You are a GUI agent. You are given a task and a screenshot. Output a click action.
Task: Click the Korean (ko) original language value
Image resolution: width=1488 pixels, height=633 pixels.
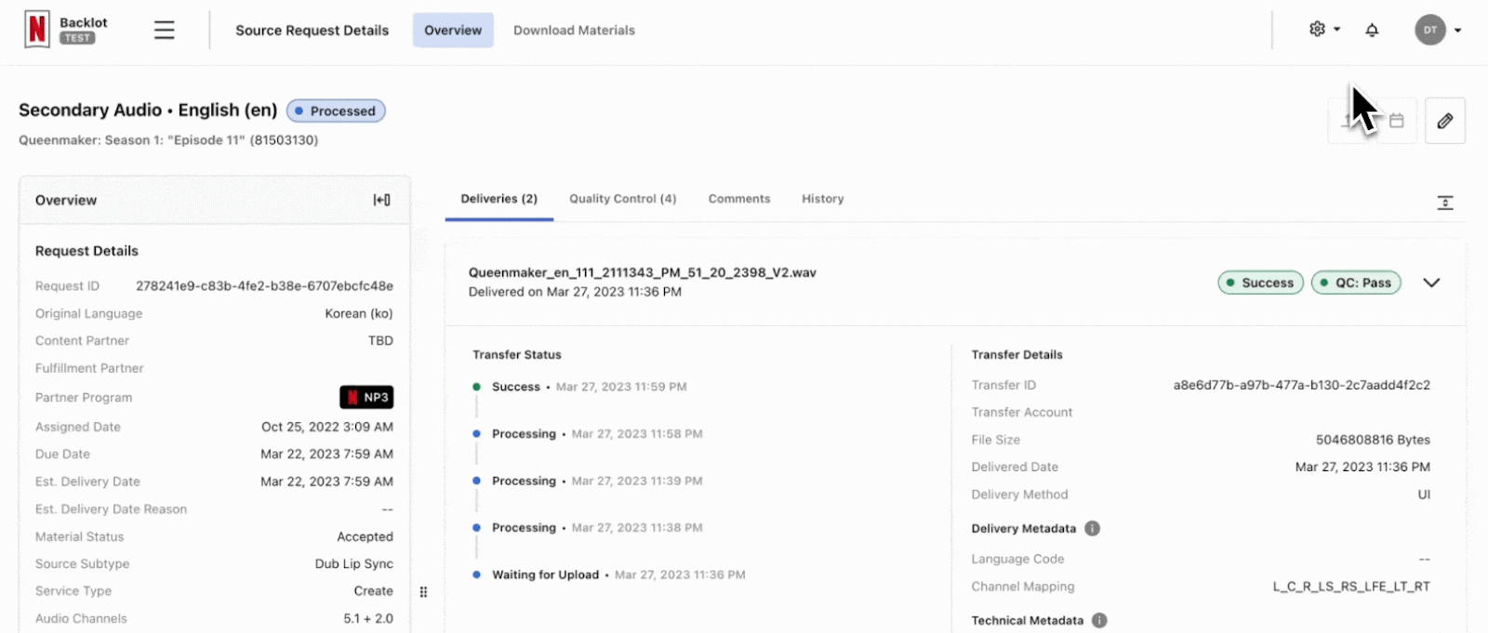pos(359,313)
